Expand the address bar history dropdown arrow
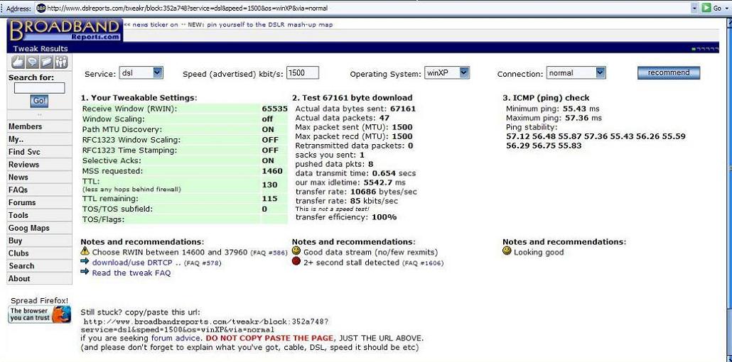The height and width of the screenshot is (362, 732). [694, 8]
